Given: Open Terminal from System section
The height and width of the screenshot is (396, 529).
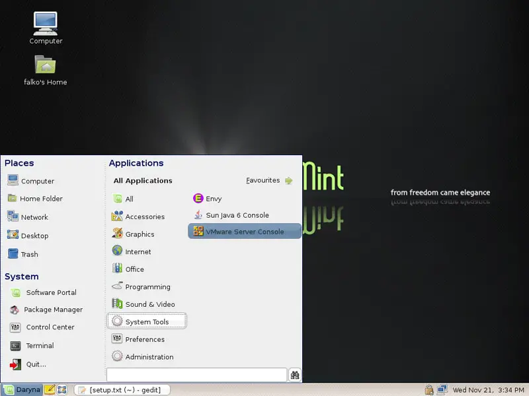Looking at the screenshot, I should pyautogui.click(x=32, y=345).
